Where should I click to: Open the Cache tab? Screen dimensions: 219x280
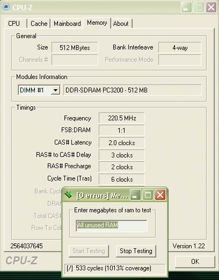coord(39,24)
